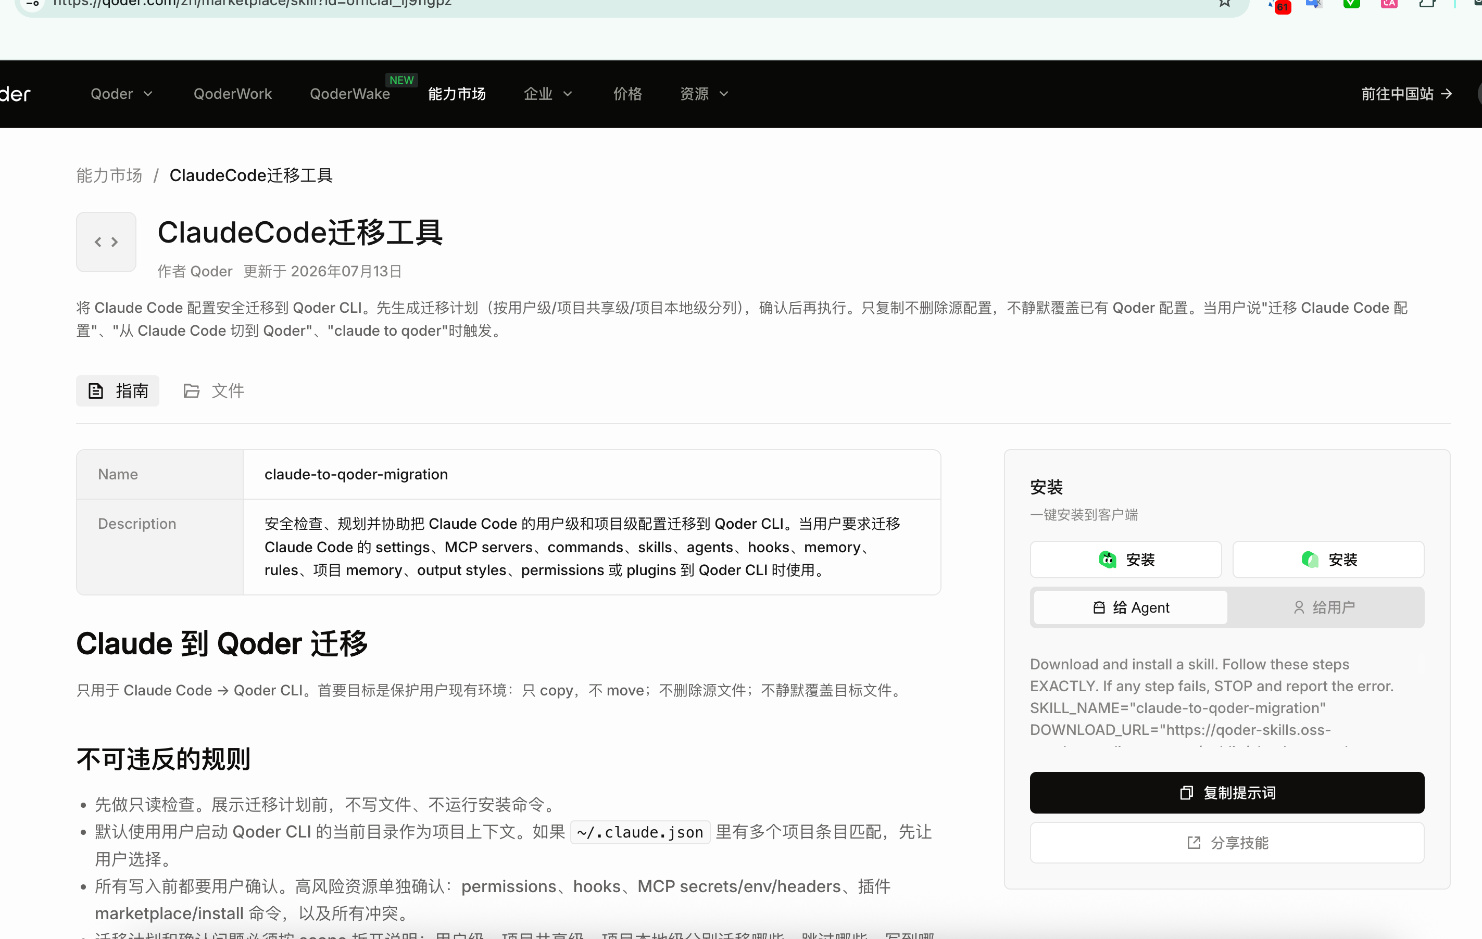This screenshot has width=1482, height=939.
Task: Click the Description header cell
Action: click(160, 547)
